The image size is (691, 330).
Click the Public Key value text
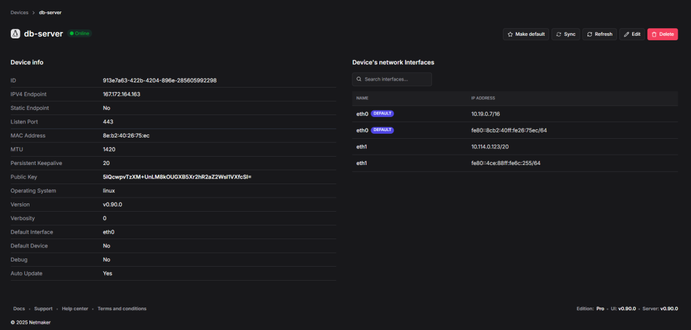(177, 177)
